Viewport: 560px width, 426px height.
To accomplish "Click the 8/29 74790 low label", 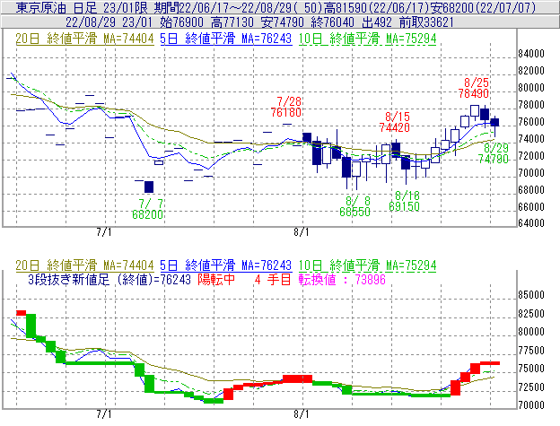I will tap(494, 153).
